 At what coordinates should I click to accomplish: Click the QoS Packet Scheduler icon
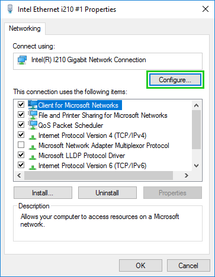click(33, 125)
